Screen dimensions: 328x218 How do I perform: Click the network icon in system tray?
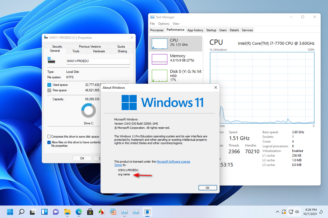coord(291,212)
